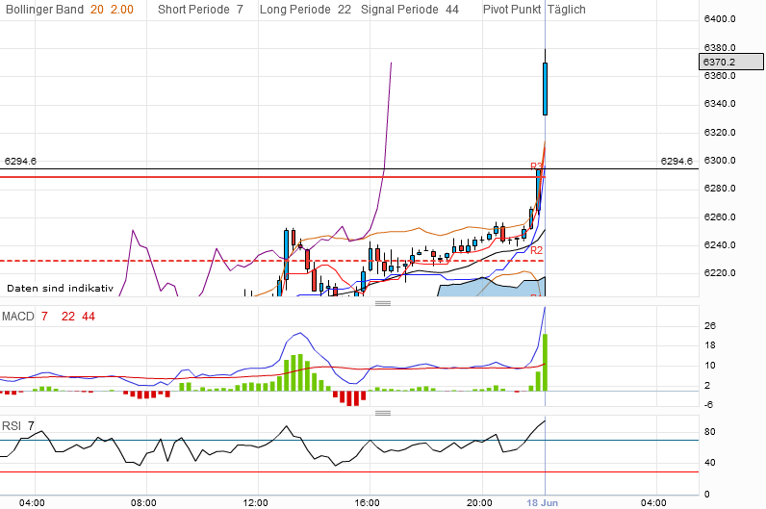
Task: Click the RSI indicator label
Action: pyautogui.click(x=12, y=426)
